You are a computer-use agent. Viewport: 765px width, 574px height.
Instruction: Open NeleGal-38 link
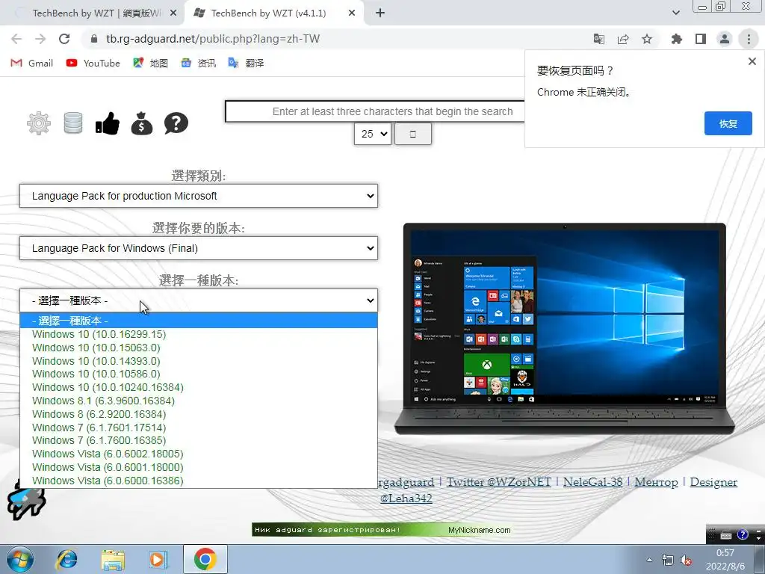click(x=592, y=482)
